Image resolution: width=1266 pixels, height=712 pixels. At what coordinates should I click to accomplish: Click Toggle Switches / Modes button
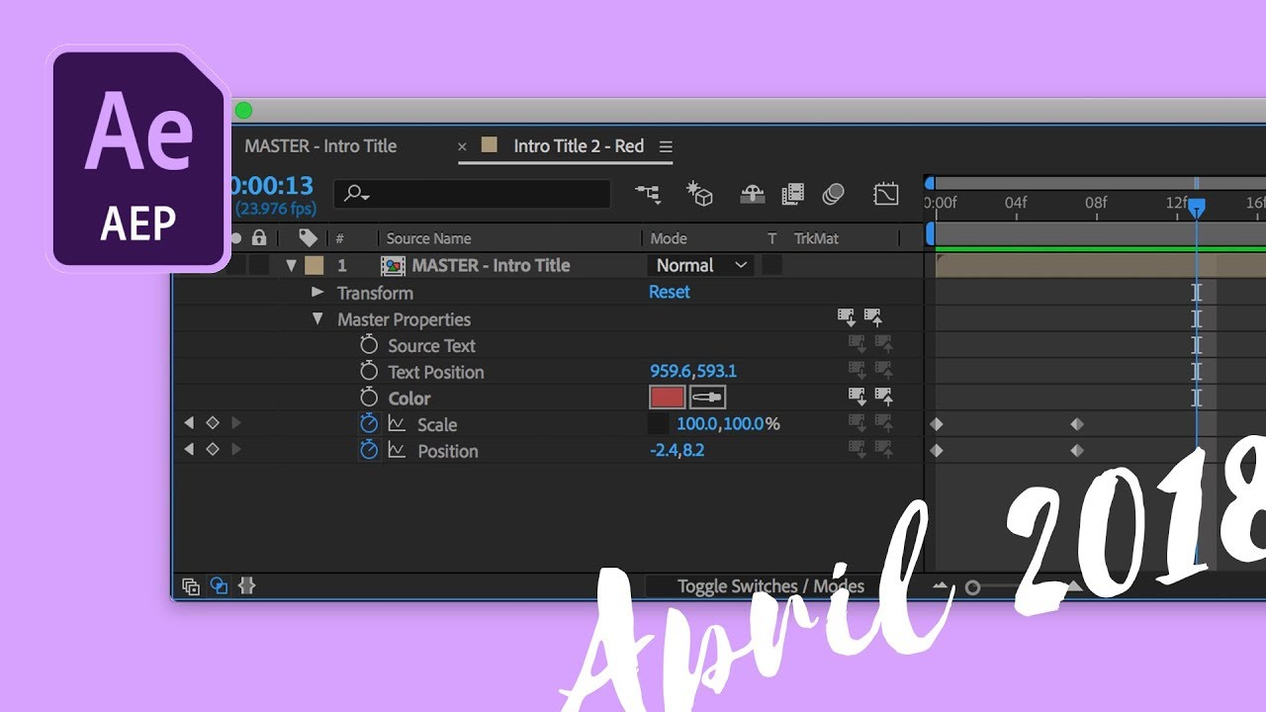tap(770, 586)
